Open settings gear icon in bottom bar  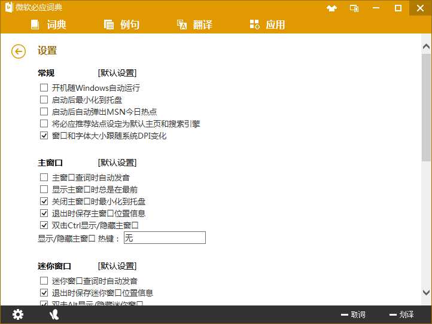click(18, 314)
